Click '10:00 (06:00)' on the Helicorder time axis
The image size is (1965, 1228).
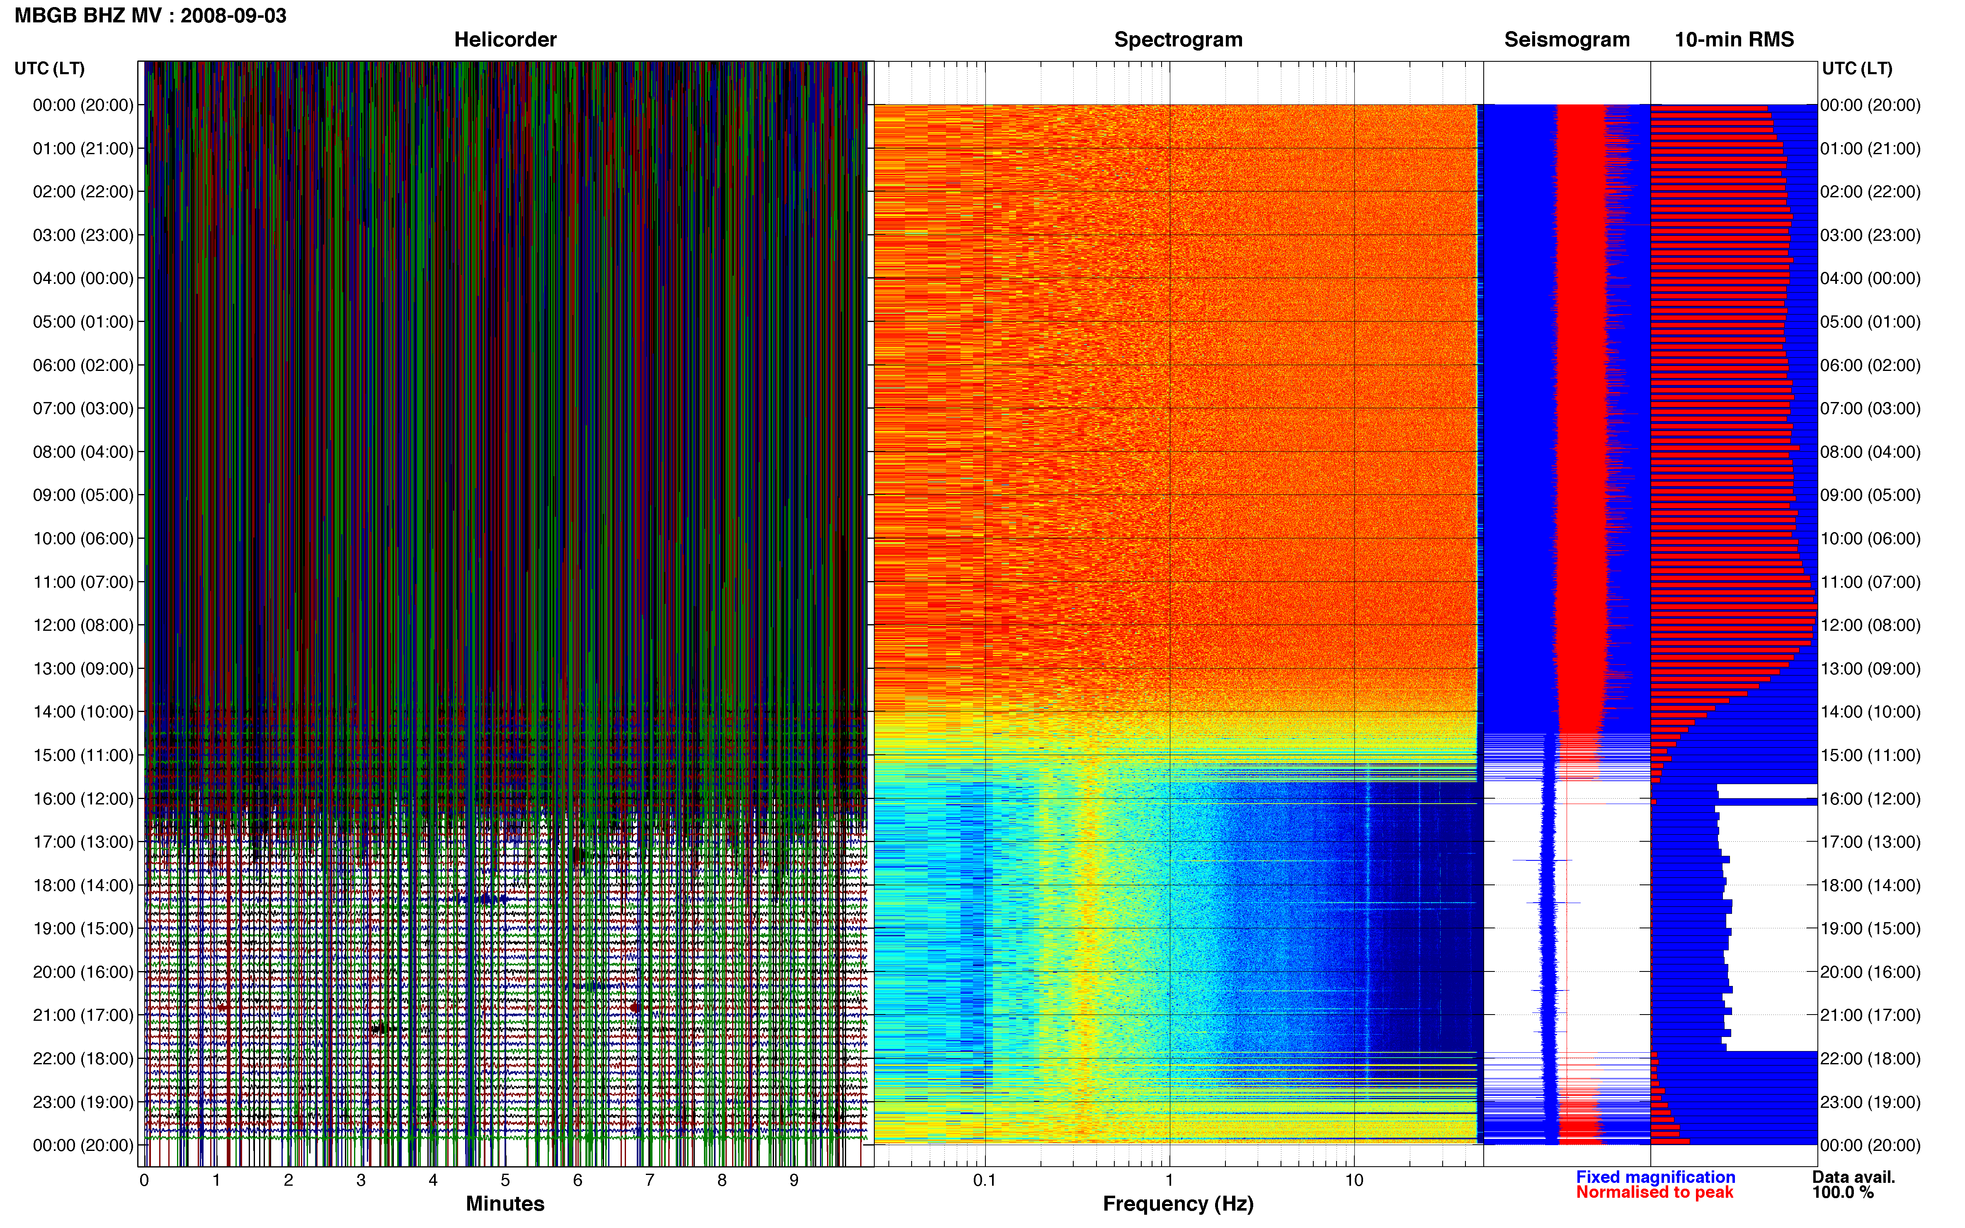coord(83,538)
